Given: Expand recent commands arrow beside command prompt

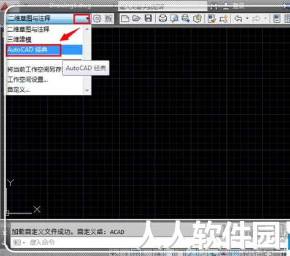Looking at the screenshot, I should pos(24,243).
